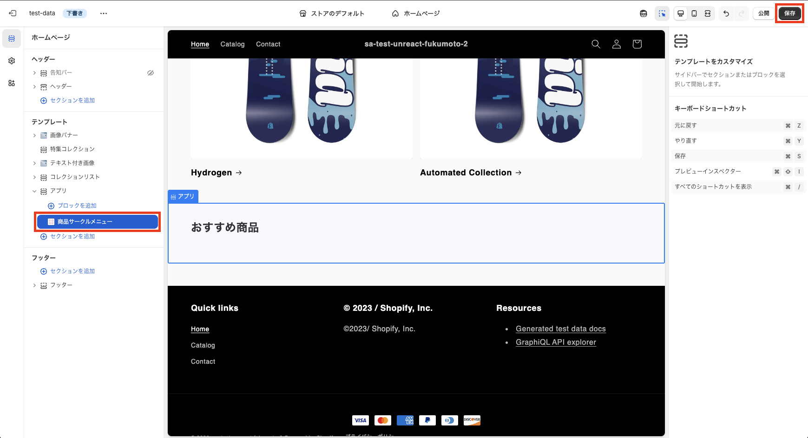
Task: Open the app embeds panel
Action: coord(12,83)
